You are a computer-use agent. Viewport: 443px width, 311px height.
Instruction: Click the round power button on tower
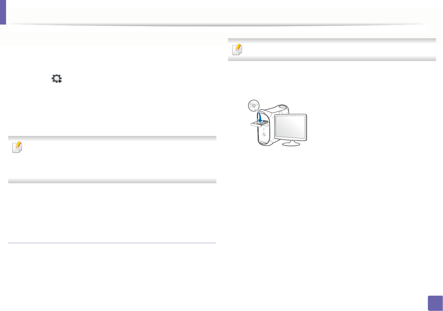[264, 135]
